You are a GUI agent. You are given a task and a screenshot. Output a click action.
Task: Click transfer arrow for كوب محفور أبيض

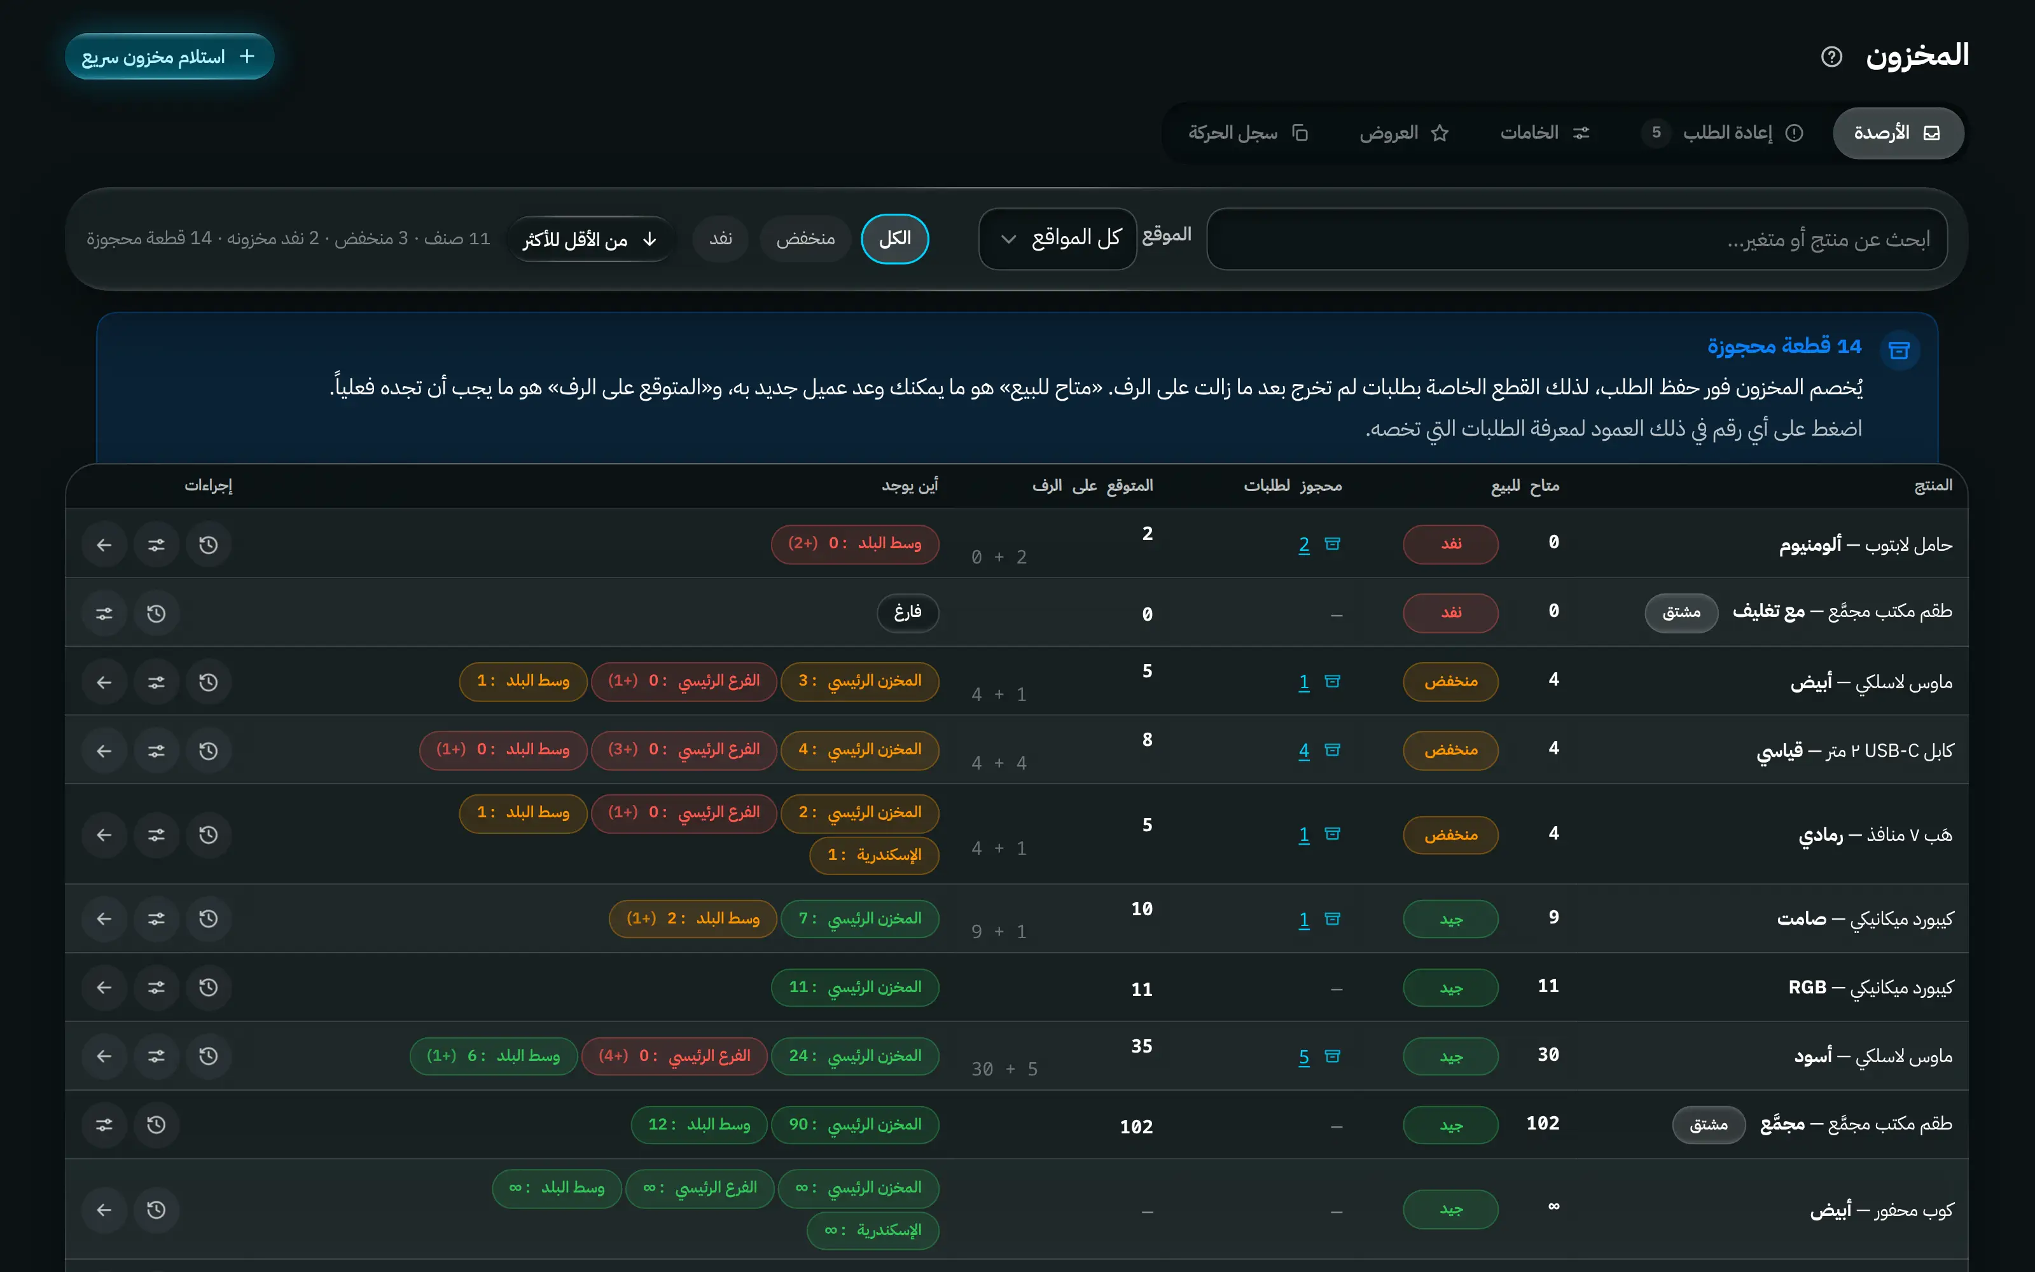(104, 1210)
